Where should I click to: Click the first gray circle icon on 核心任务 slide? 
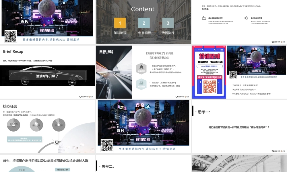(13, 125)
